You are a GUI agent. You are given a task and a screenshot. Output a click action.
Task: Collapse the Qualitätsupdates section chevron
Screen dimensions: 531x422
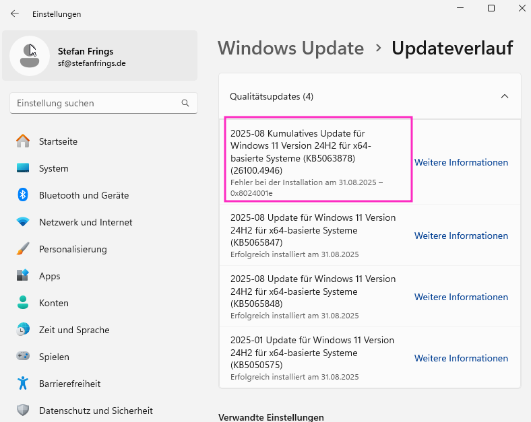(x=505, y=96)
